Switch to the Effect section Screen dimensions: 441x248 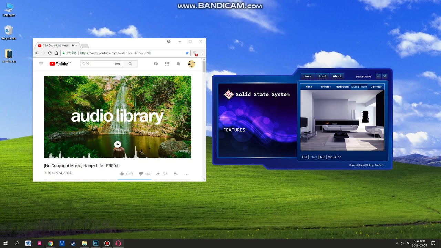coord(313,157)
